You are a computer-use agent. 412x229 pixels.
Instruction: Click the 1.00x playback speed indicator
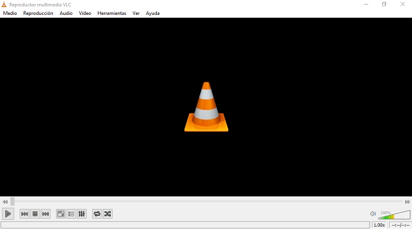[379, 225]
